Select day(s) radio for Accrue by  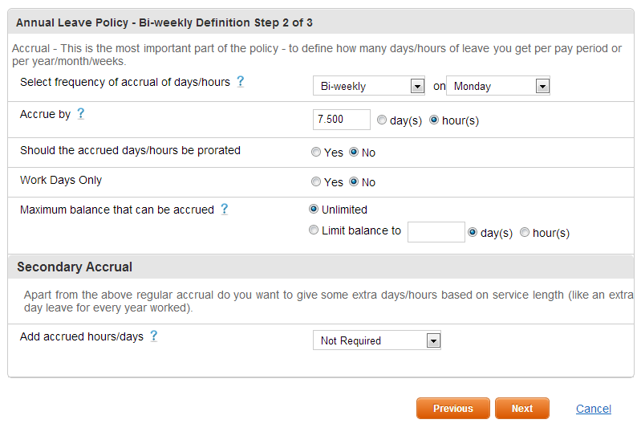tap(381, 120)
